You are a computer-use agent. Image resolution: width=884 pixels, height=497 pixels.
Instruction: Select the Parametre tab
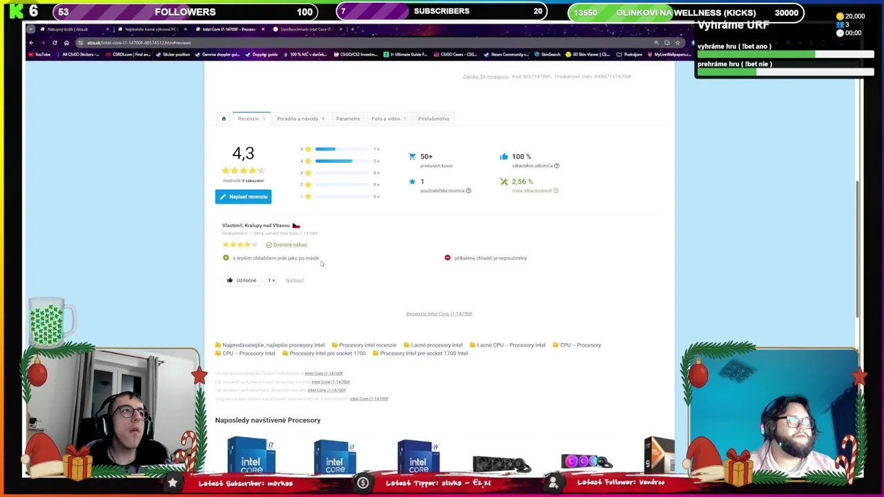tap(348, 119)
